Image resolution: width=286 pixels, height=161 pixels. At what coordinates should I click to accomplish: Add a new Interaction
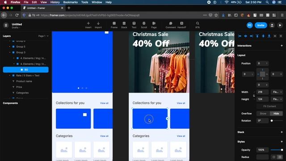coord(282,46)
